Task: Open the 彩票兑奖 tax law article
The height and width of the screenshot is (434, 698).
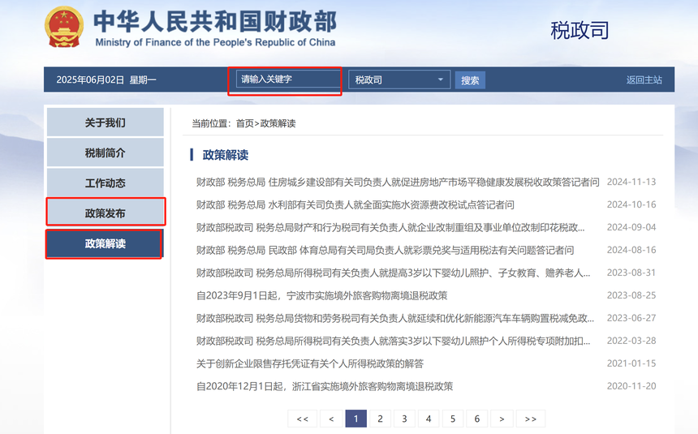Action: click(385, 250)
